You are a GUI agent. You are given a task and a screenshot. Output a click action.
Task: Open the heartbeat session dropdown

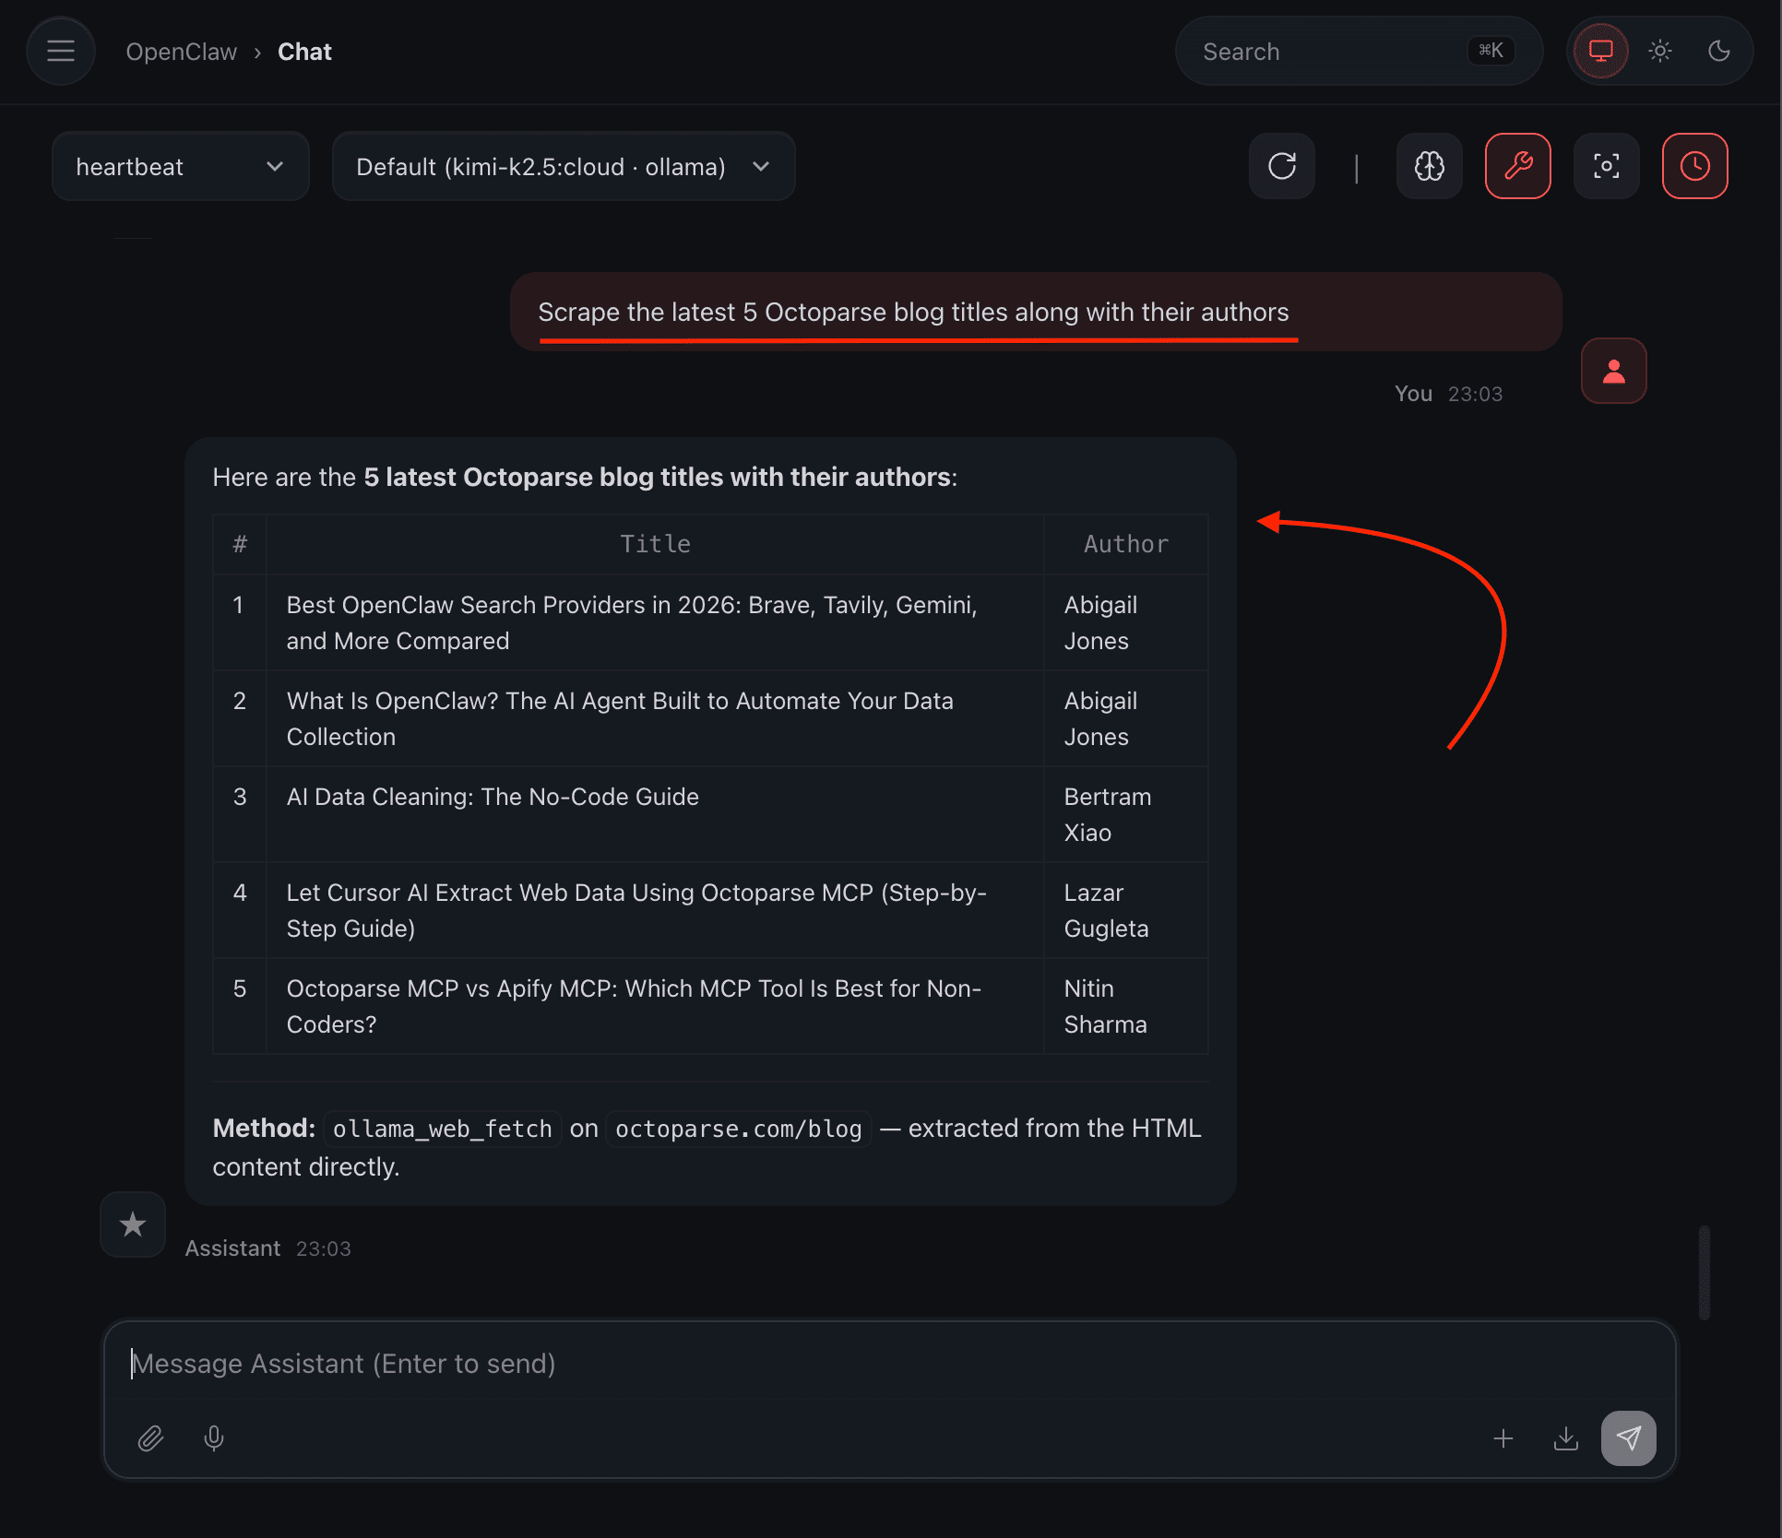coord(181,166)
